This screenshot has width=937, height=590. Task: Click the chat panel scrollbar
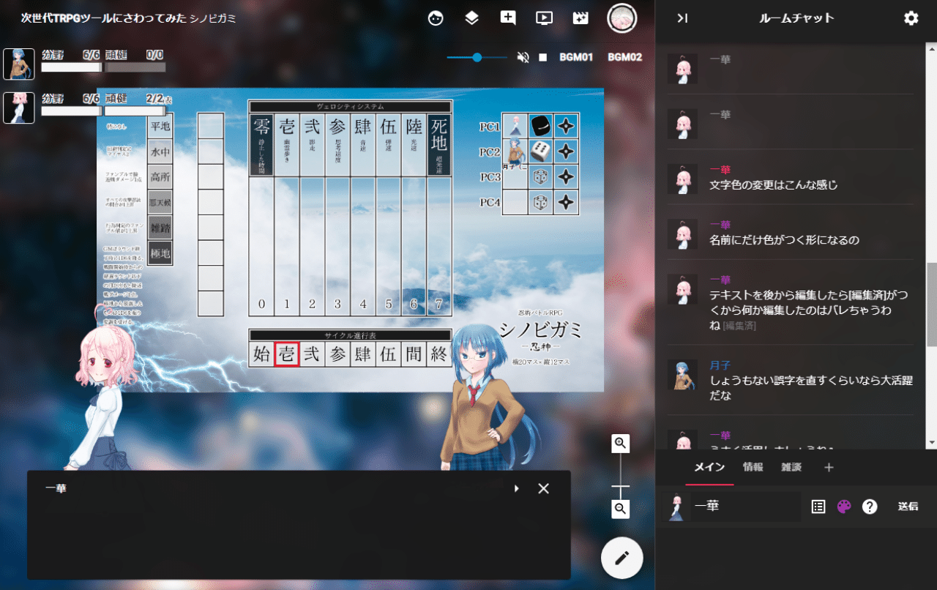[x=931, y=305]
